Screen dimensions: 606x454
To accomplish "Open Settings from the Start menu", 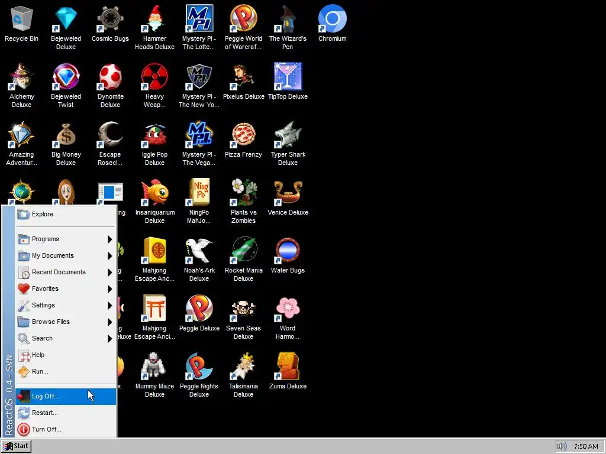I will click(x=66, y=306).
